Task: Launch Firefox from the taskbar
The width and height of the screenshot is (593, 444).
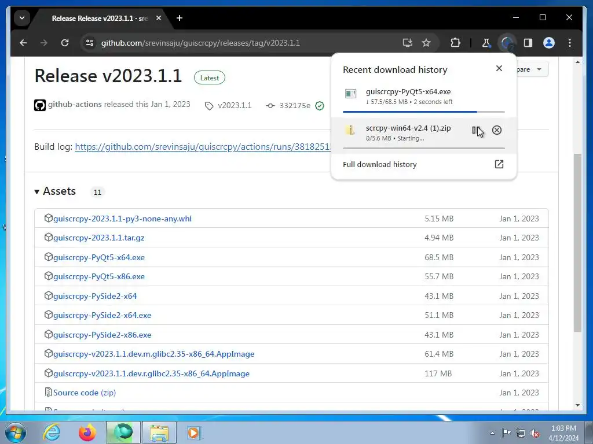Action: coord(87,432)
